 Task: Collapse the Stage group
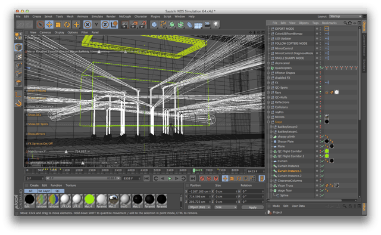(268, 122)
